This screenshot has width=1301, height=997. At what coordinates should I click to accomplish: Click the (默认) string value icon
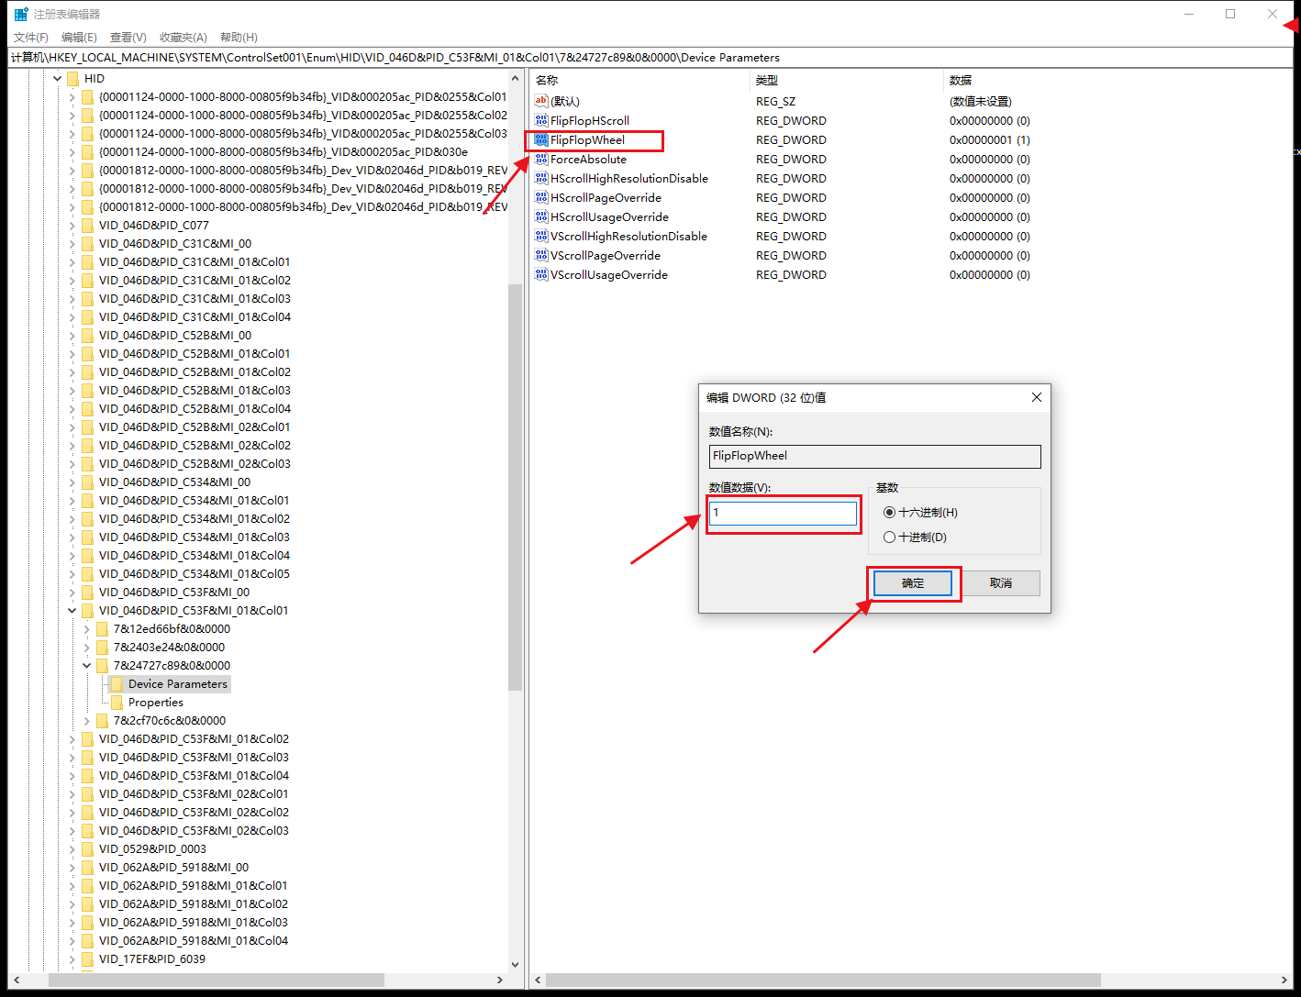click(x=541, y=101)
